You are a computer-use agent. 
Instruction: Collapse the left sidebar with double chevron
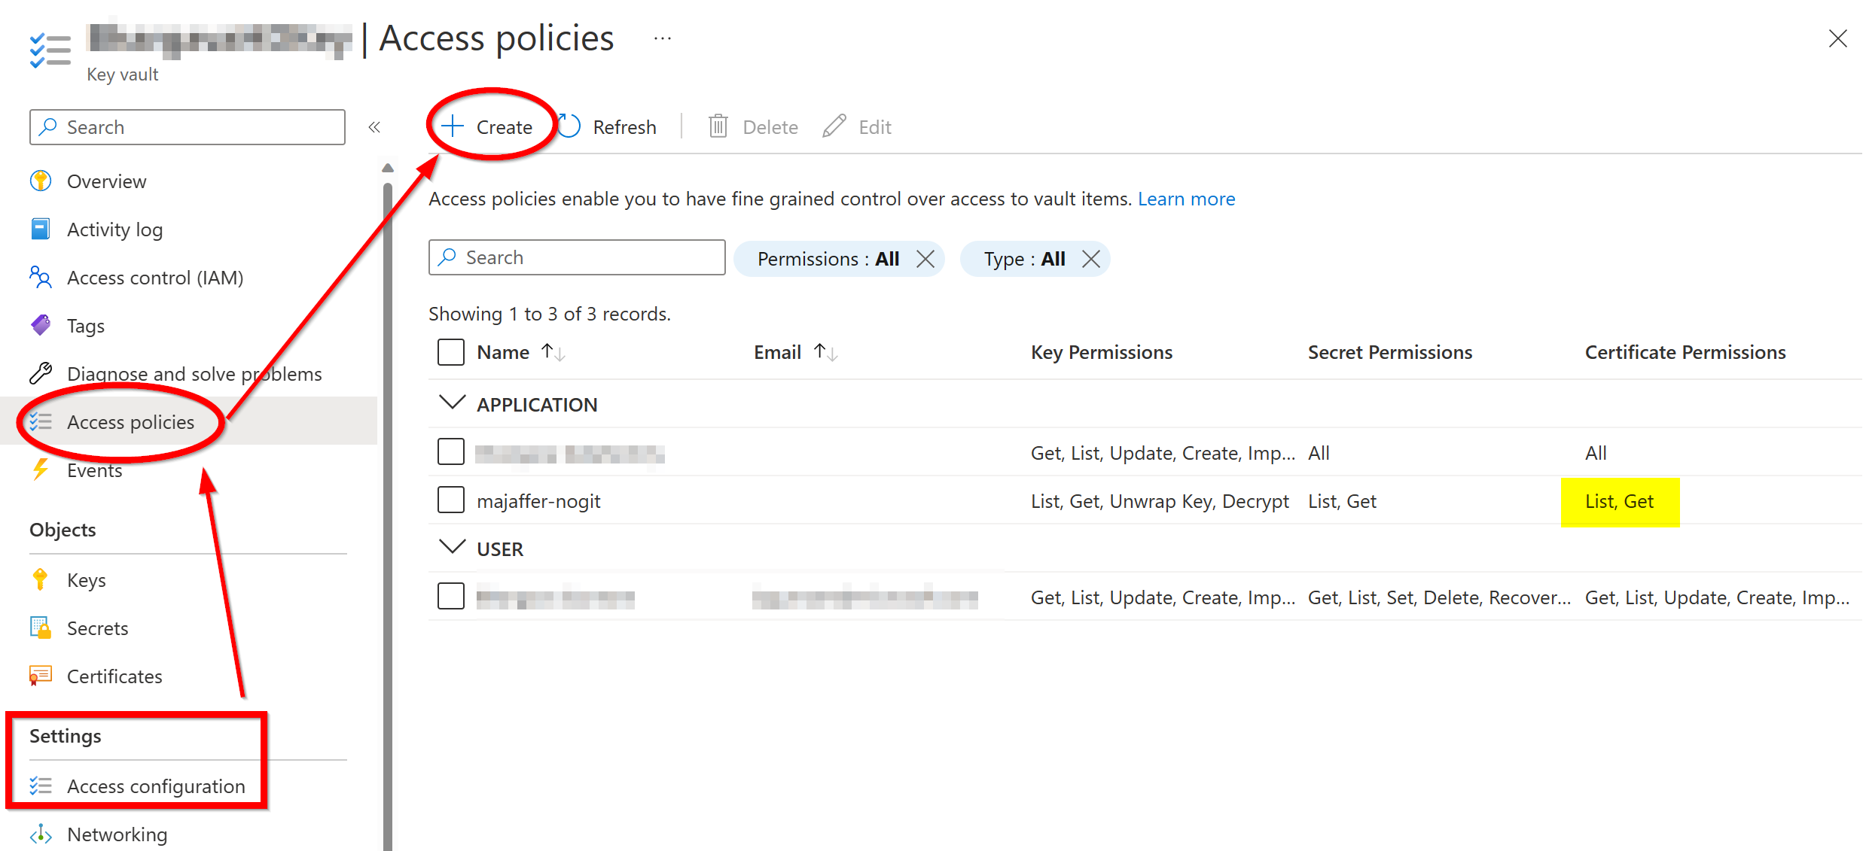click(x=374, y=126)
